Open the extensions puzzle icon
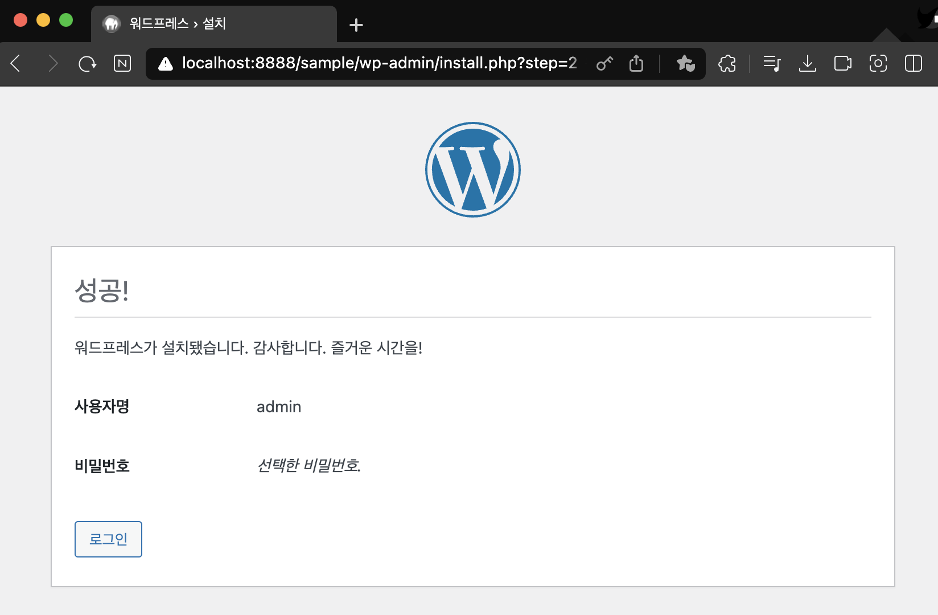This screenshot has width=938, height=615. (727, 63)
